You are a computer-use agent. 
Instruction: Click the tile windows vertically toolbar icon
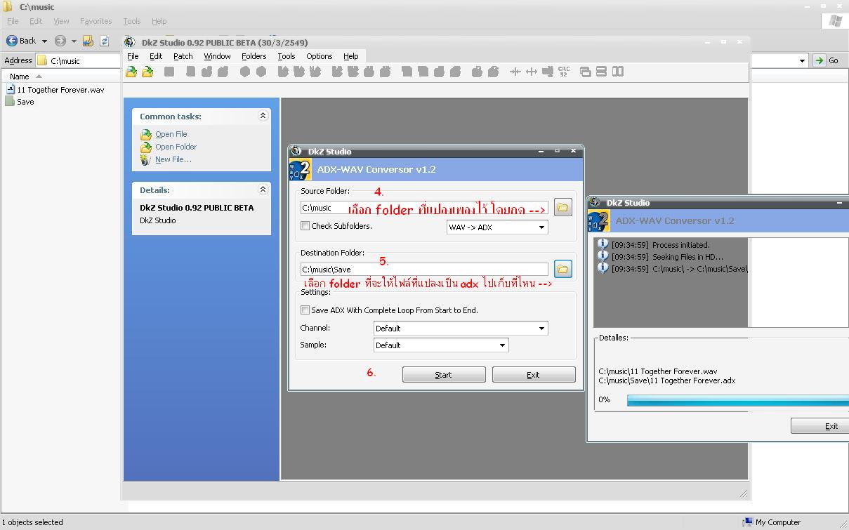pos(618,72)
